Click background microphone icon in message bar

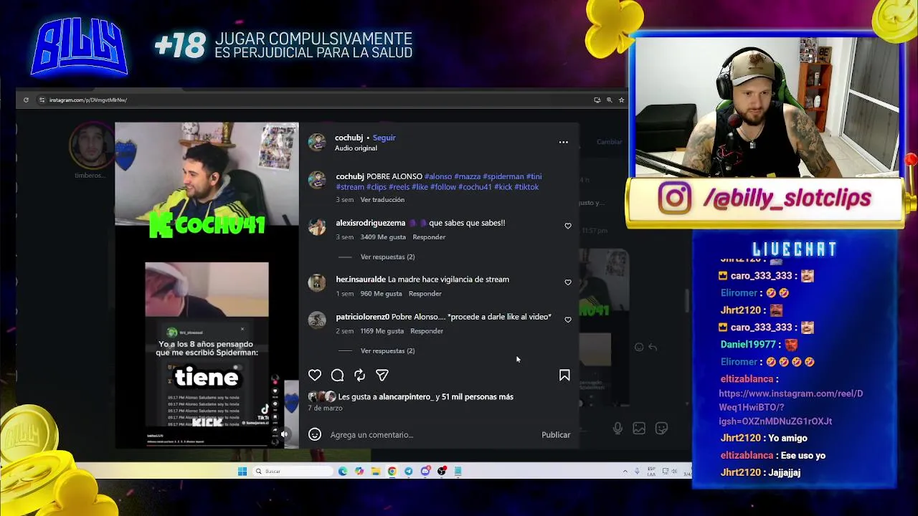coord(617,429)
